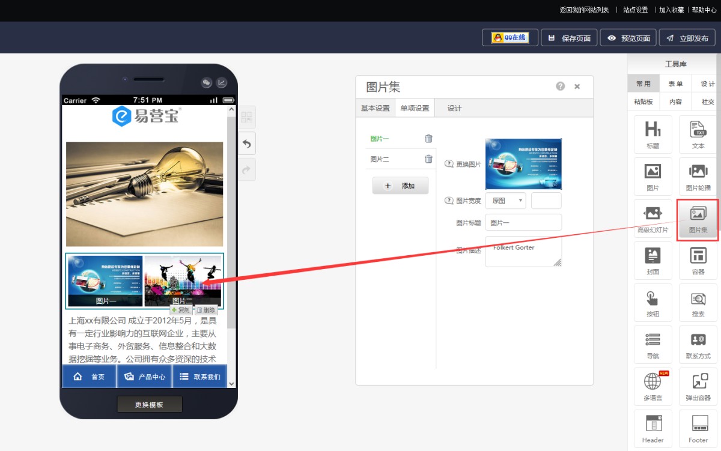The image size is (721, 451).
Task: Click the 更换图片 preview thumbnail
Action: pyautogui.click(x=523, y=164)
